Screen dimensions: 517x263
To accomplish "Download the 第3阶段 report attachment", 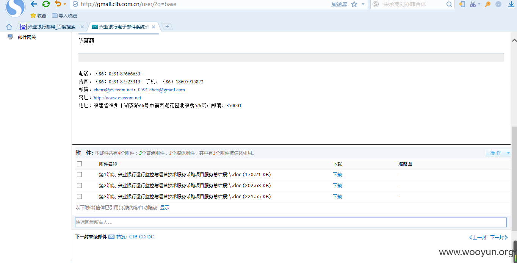I will [337, 197].
